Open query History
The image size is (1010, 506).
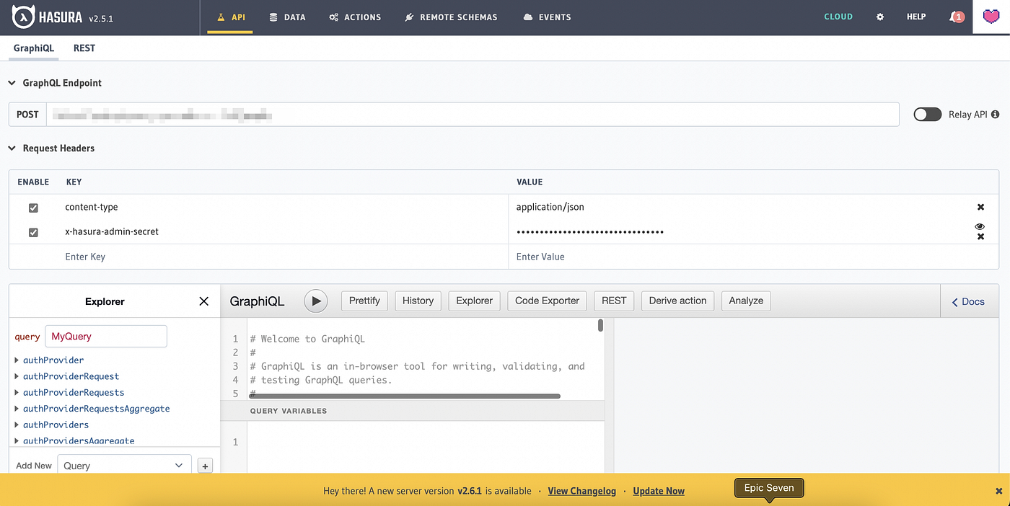pos(418,301)
